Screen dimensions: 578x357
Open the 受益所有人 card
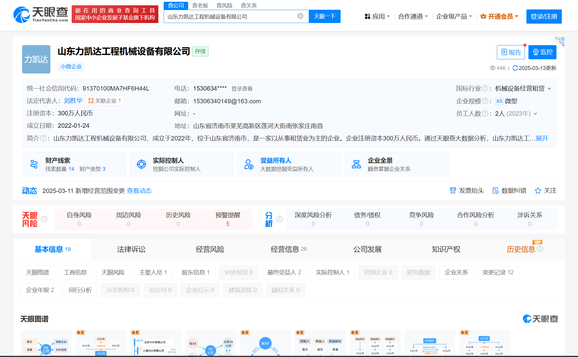click(x=289, y=164)
